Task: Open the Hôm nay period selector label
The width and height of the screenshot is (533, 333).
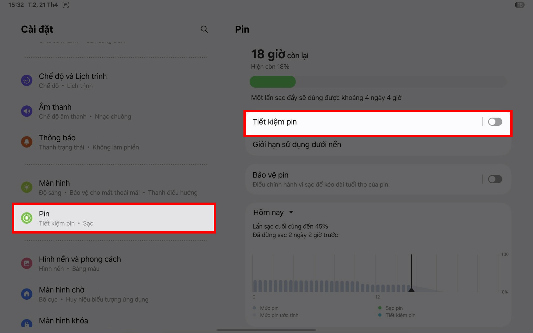Action: [268, 212]
